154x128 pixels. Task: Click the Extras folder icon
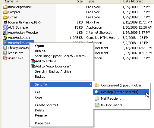click(5, 17)
